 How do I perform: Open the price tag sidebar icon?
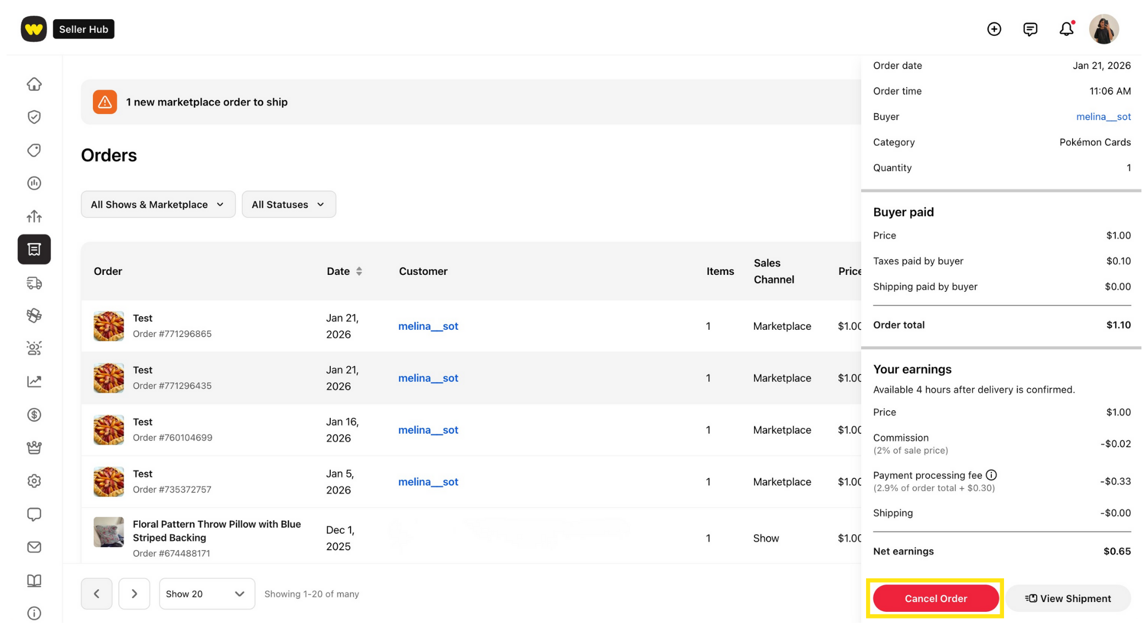[34, 150]
